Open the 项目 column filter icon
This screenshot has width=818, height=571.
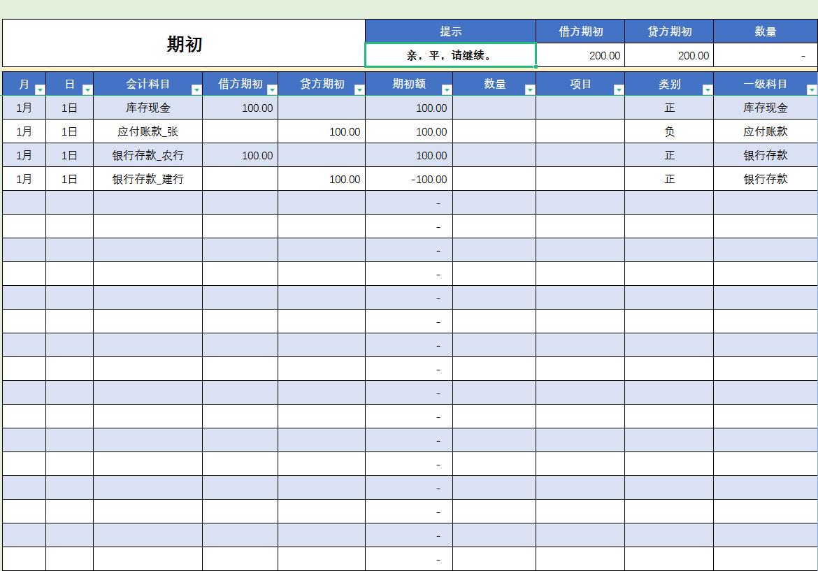pyautogui.click(x=619, y=89)
